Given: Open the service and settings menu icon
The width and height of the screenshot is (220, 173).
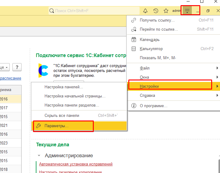Looking at the screenshot, I should 187,11.
